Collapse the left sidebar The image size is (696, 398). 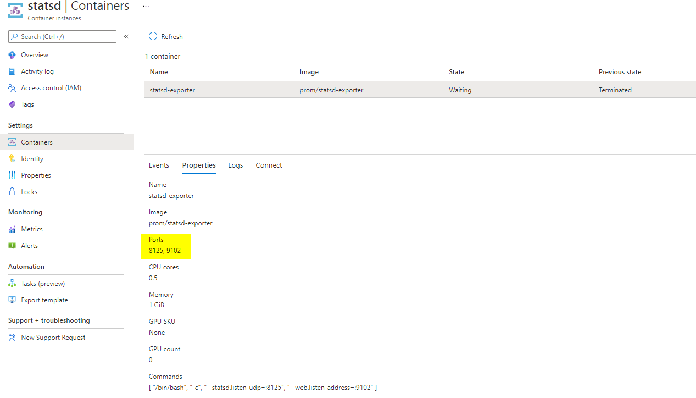click(126, 36)
